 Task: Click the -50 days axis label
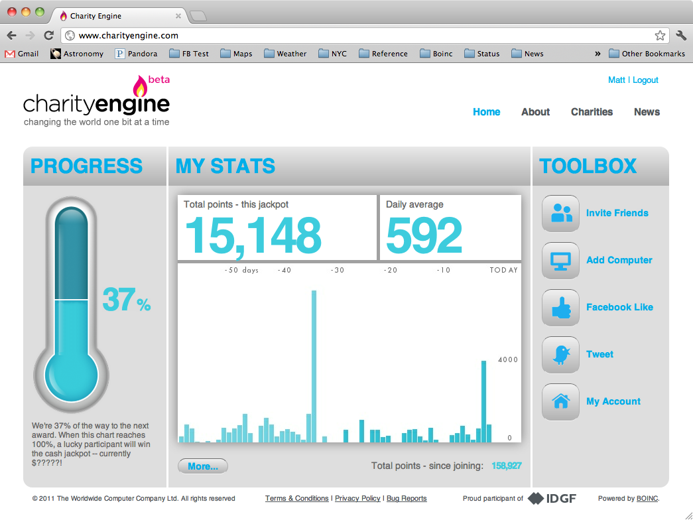click(241, 270)
